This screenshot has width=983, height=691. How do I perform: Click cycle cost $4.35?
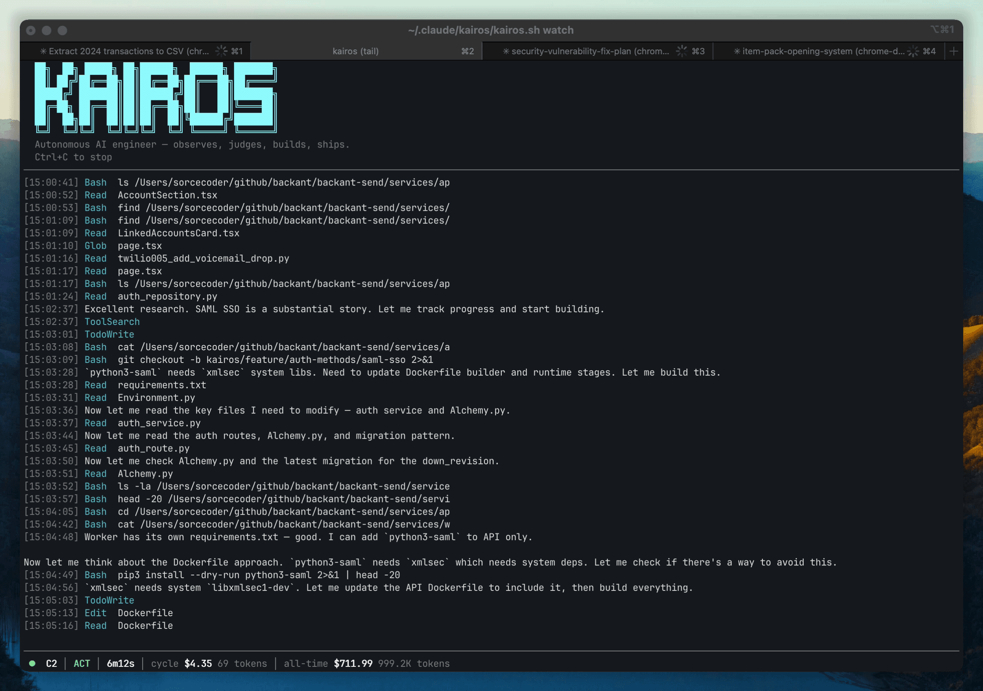point(198,664)
